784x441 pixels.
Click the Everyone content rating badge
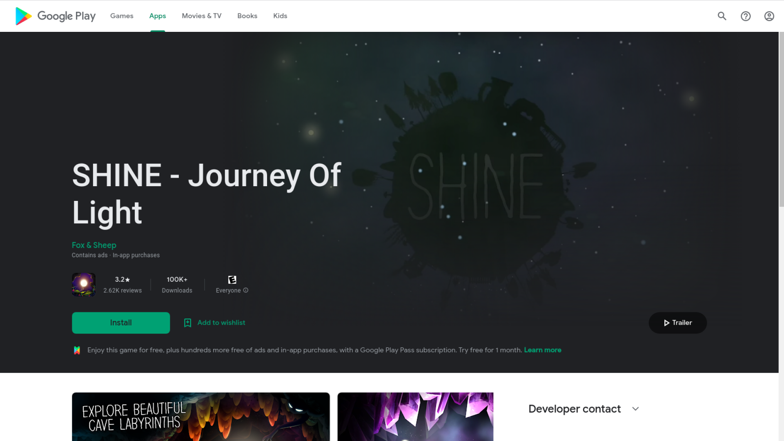pyautogui.click(x=232, y=280)
